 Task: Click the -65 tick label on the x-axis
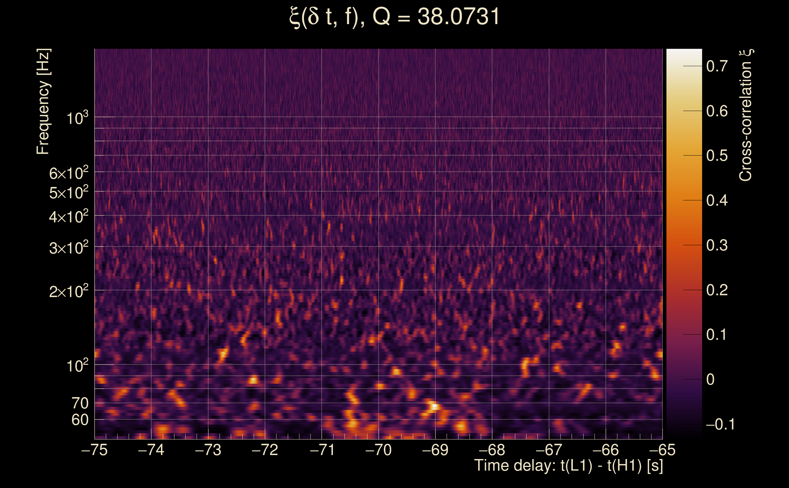click(x=662, y=450)
